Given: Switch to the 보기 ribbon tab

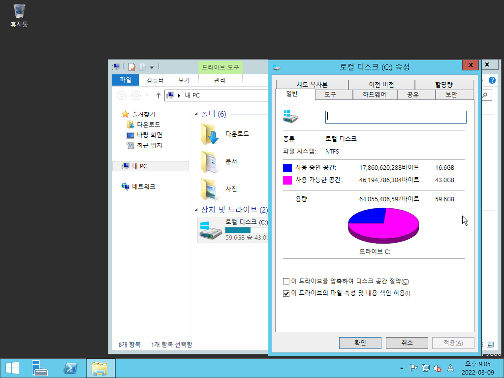Looking at the screenshot, I should (x=184, y=80).
